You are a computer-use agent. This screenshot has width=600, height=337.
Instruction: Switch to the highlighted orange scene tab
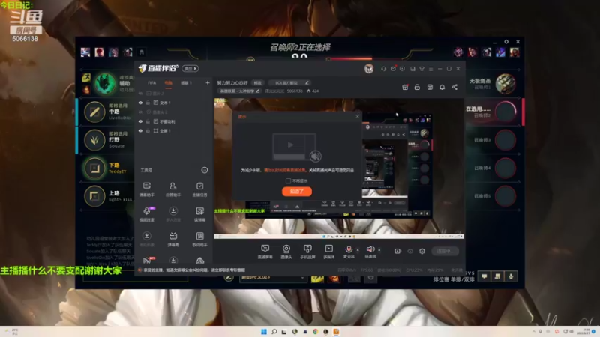point(168,83)
